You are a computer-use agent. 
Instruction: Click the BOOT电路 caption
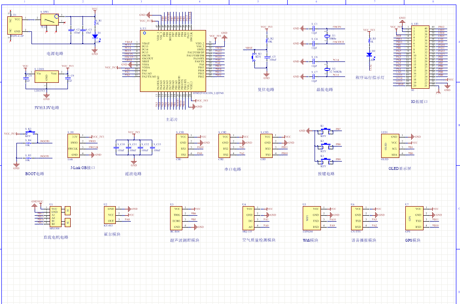tap(35, 174)
